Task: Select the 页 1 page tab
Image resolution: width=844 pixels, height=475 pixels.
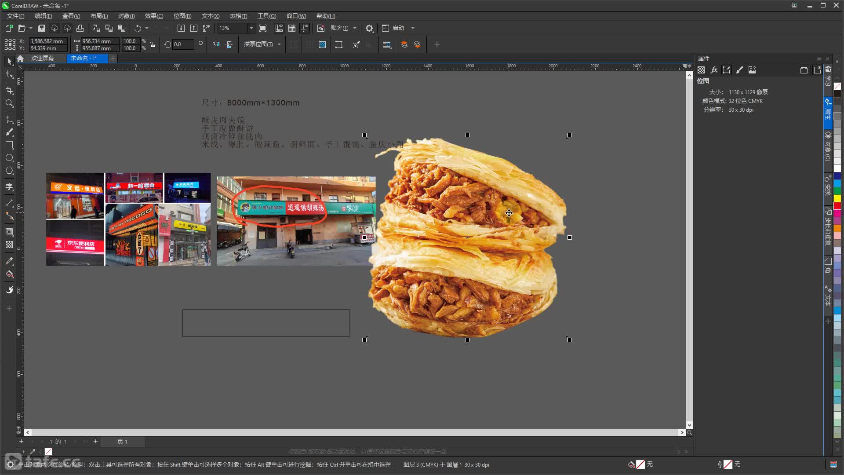Action: pyautogui.click(x=122, y=442)
